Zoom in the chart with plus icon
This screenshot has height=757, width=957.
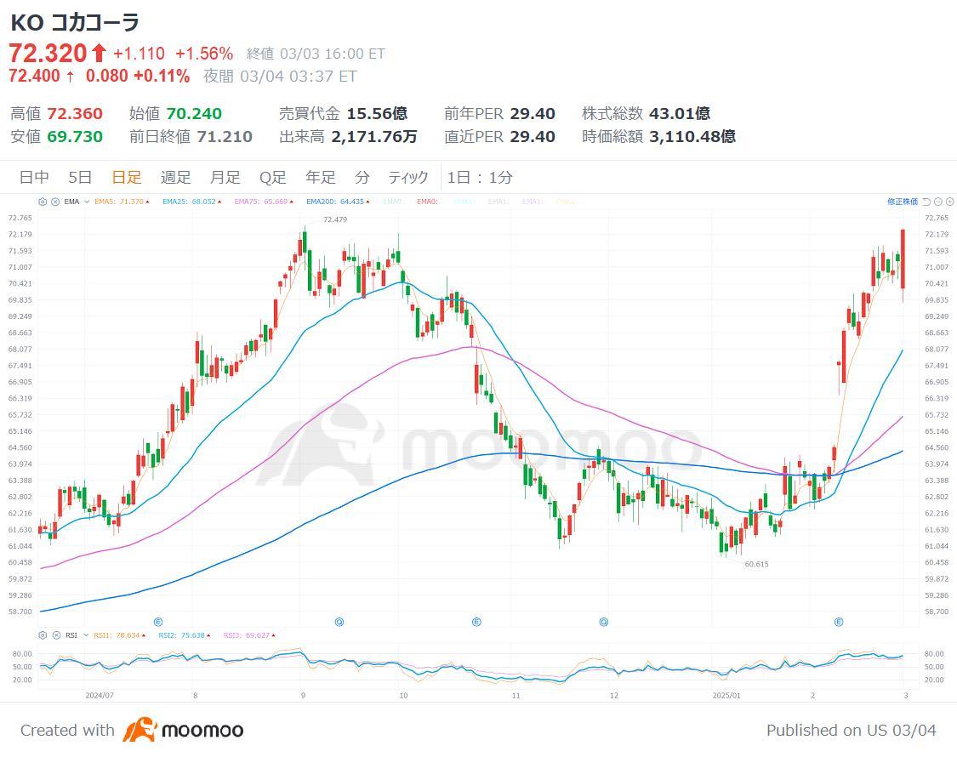point(948,202)
